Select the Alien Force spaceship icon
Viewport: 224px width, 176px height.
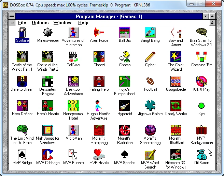99,32
